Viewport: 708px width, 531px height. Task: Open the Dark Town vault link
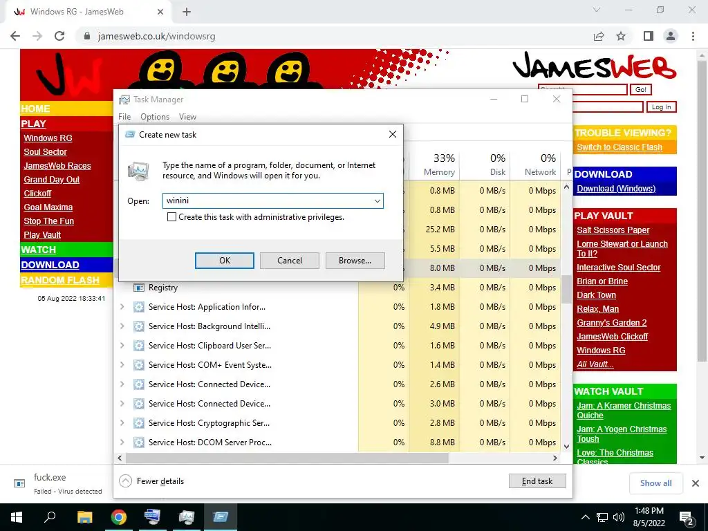point(596,295)
